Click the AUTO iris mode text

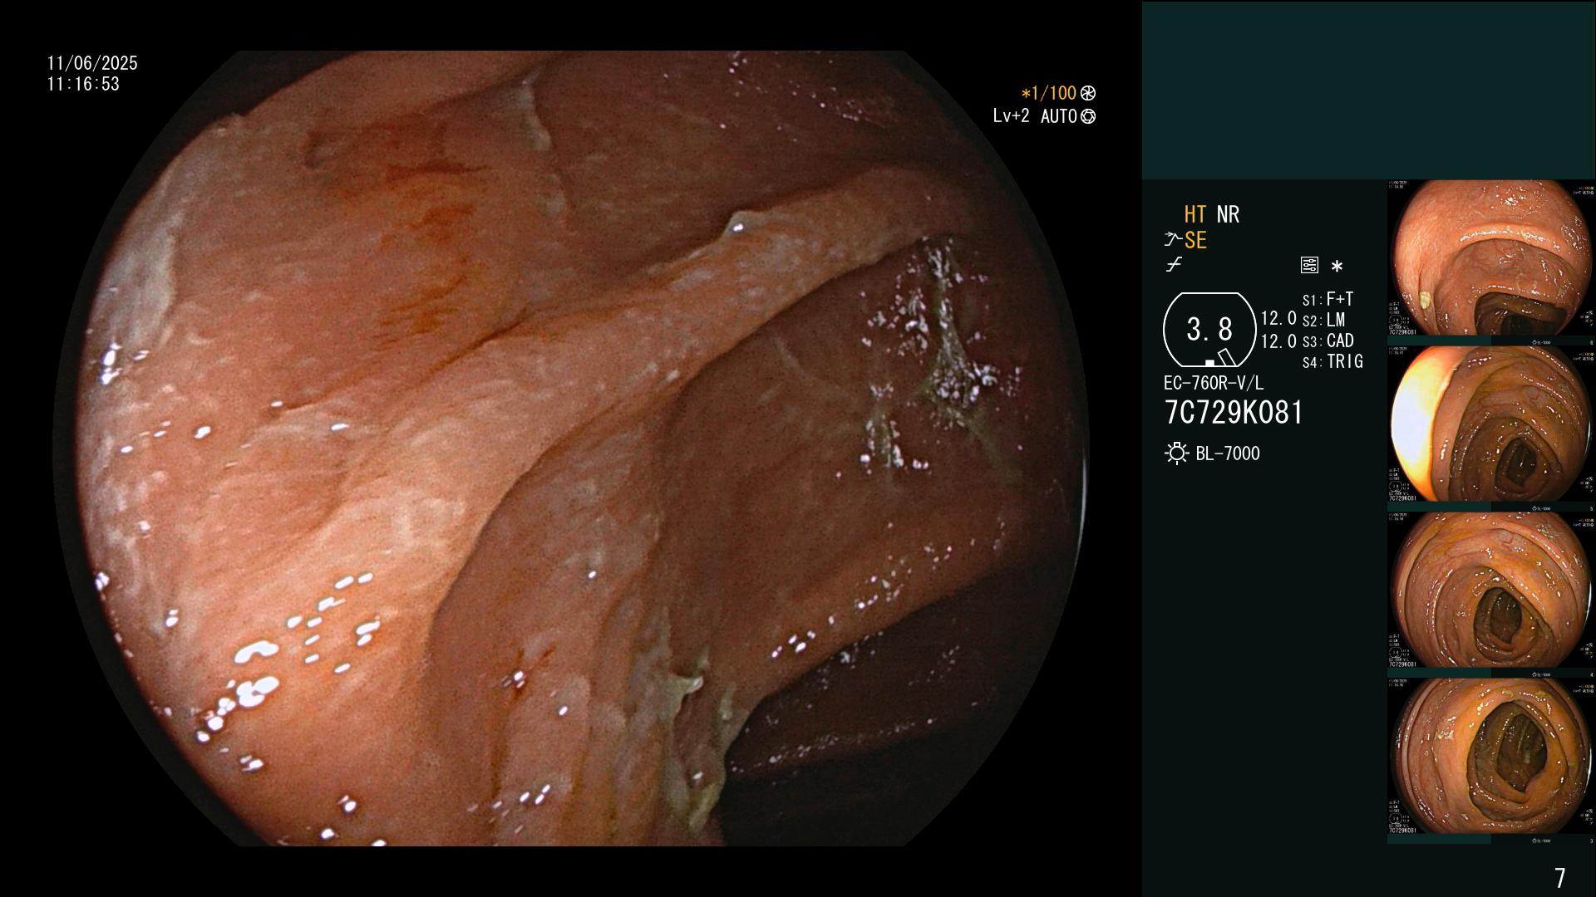pyautogui.click(x=1059, y=116)
